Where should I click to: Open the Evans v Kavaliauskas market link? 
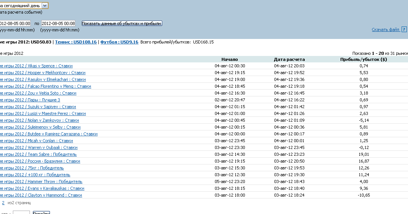coord(42,188)
